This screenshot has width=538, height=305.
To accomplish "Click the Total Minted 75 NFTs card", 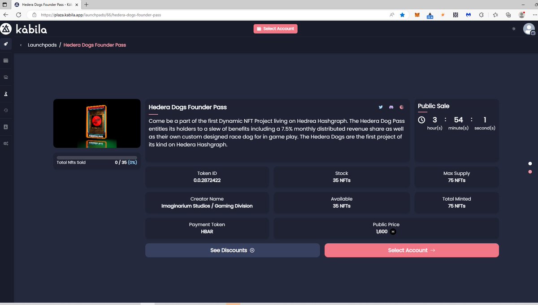I will [456, 202].
